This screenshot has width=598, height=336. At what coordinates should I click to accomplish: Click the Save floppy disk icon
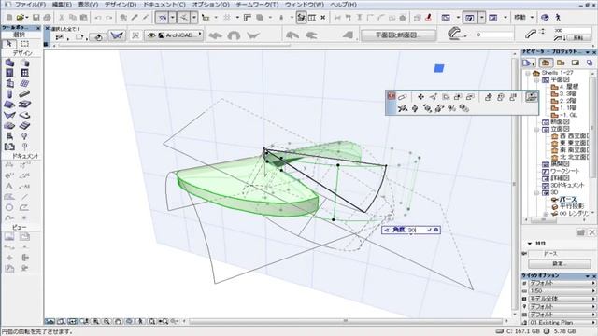point(36,18)
